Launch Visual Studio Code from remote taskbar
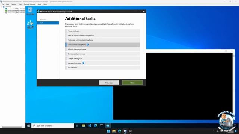Viewport: 239px width, 134px height. tap(90, 125)
